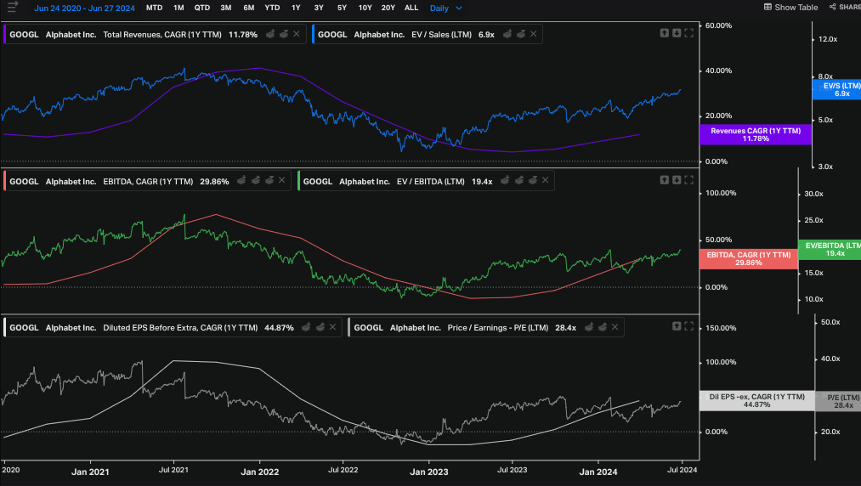This screenshot has height=486, width=861.
Task: Remove the EV / EBITDA series
Action: point(546,180)
